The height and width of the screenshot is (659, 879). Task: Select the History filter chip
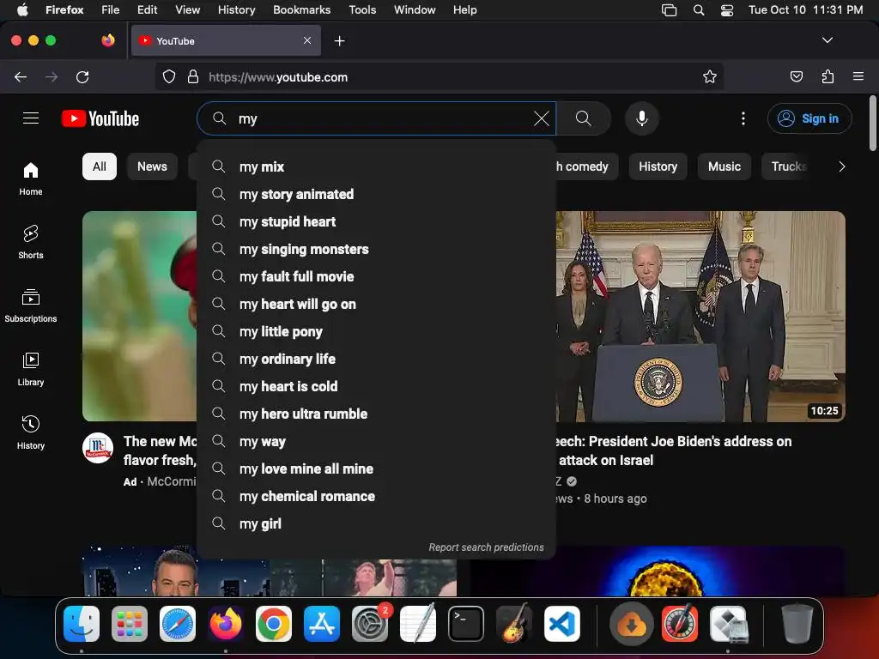click(658, 166)
